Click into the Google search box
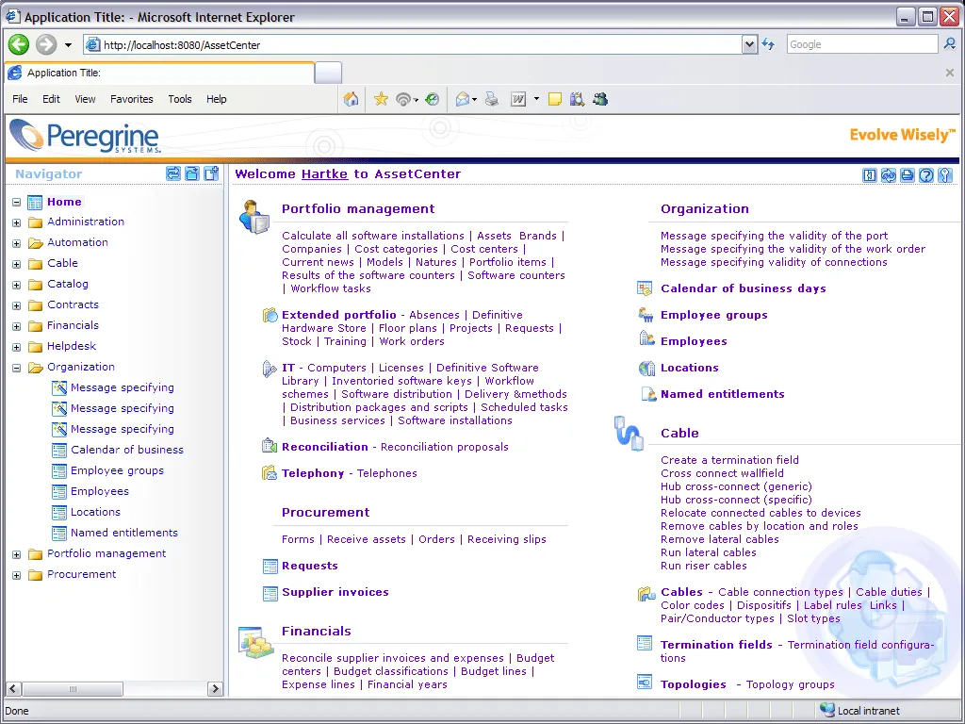The image size is (965, 724). tap(861, 44)
